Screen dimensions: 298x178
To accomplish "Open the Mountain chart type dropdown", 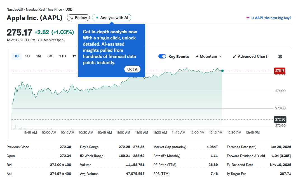I will click(x=208, y=56).
